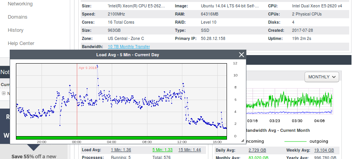Select History from the sidebar

[16, 30]
